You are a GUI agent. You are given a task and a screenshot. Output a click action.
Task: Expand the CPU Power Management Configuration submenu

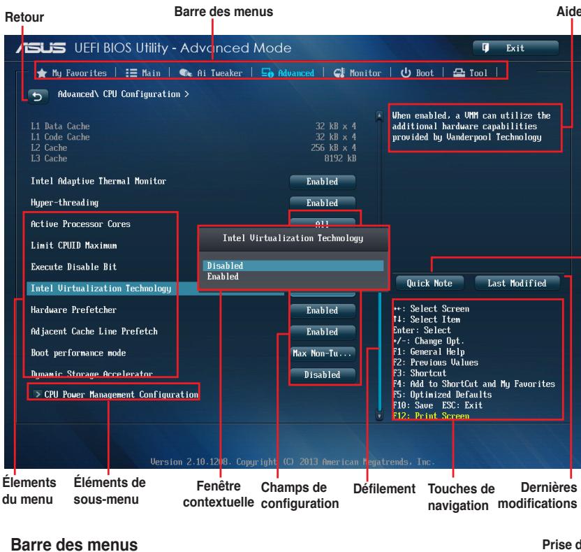point(117,395)
